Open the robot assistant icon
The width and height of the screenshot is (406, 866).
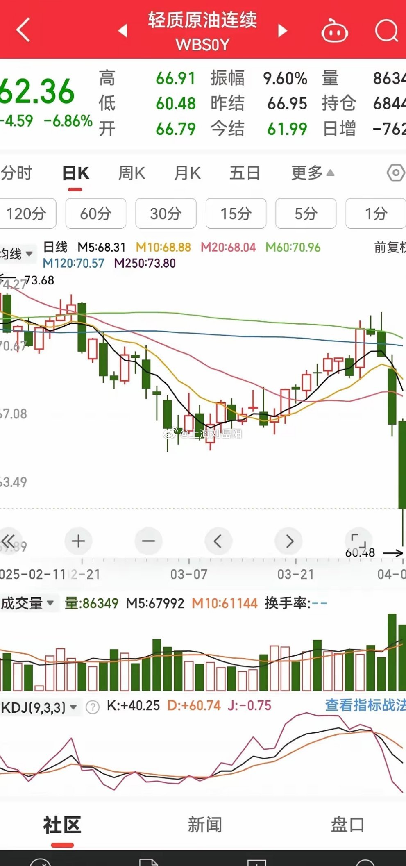pos(334,31)
